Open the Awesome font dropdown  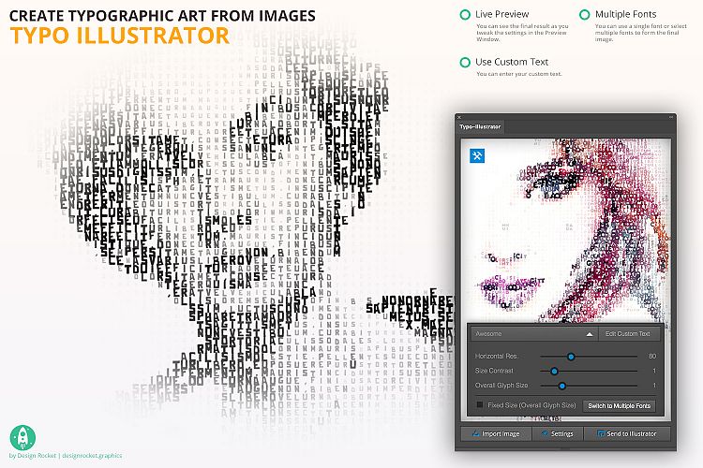pos(534,334)
